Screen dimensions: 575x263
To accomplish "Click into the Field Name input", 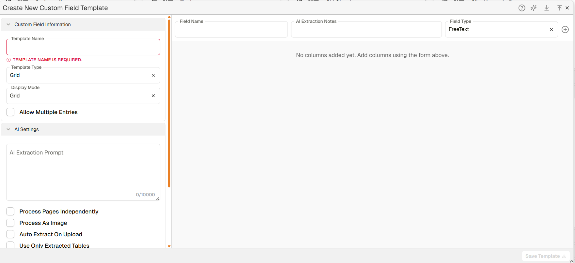I will coord(231,30).
